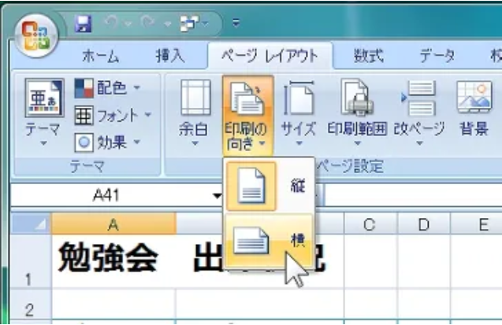502x325 pixels.
Task: Click the 背景 background button
Action: pos(474,109)
